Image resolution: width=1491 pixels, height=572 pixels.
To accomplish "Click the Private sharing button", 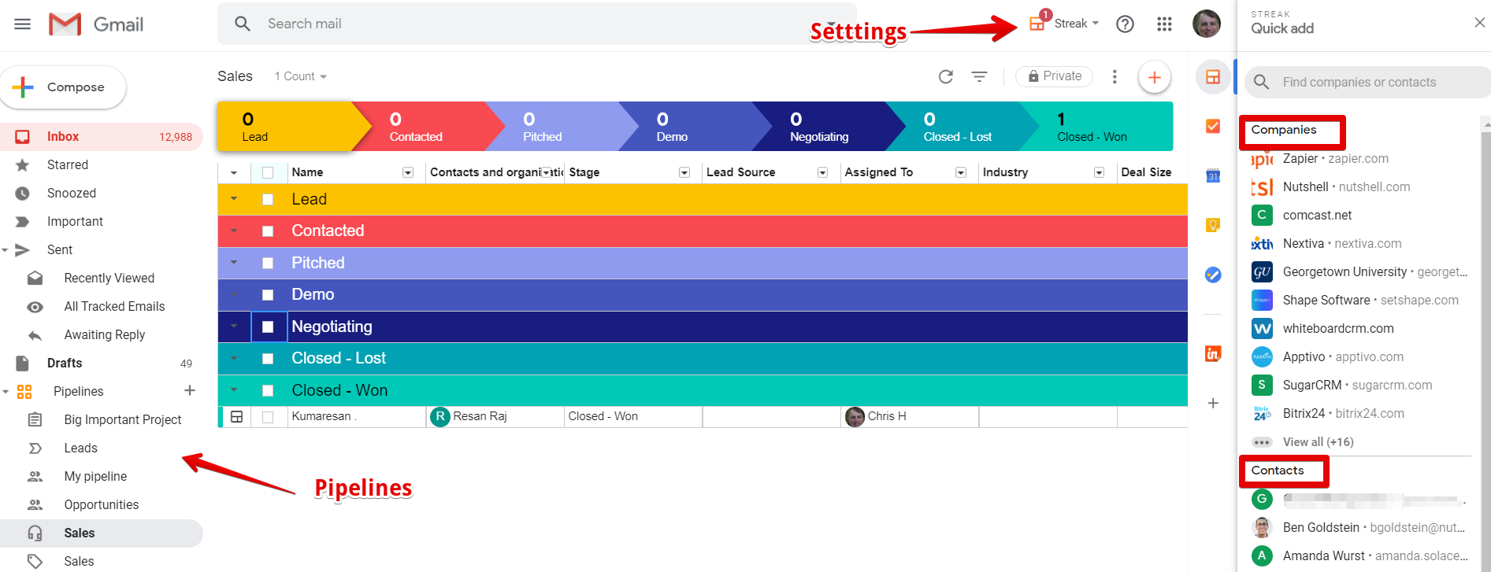I will tap(1055, 76).
